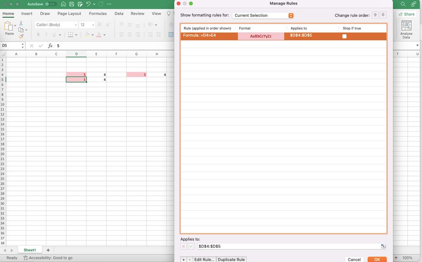
Task: Click the range selector icon beside Applies to
Action: 383,246
